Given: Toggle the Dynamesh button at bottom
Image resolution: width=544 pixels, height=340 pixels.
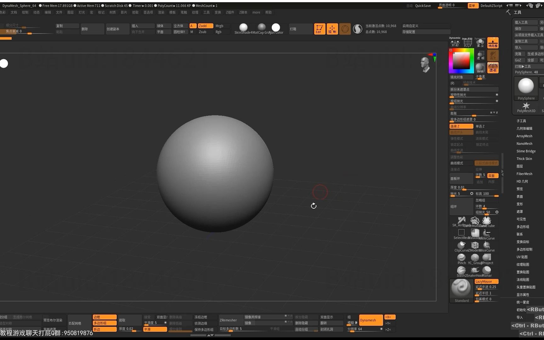Looking at the screenshot, I should click(x=371, y=320).
